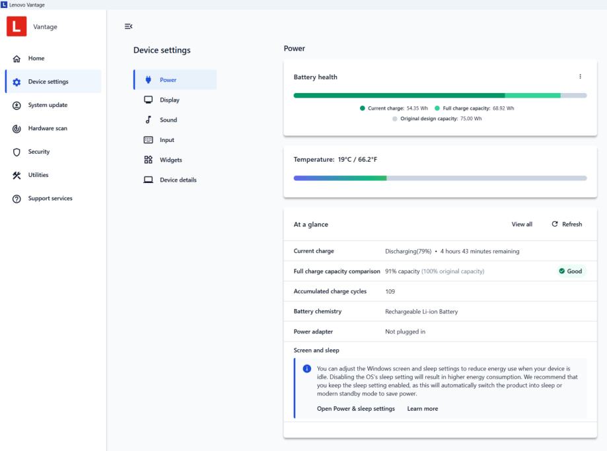This screenshot has width=607, height=451.
Task: Refresh the At a glance battery info
Action: pyautogui.click(x=567, y=225)
